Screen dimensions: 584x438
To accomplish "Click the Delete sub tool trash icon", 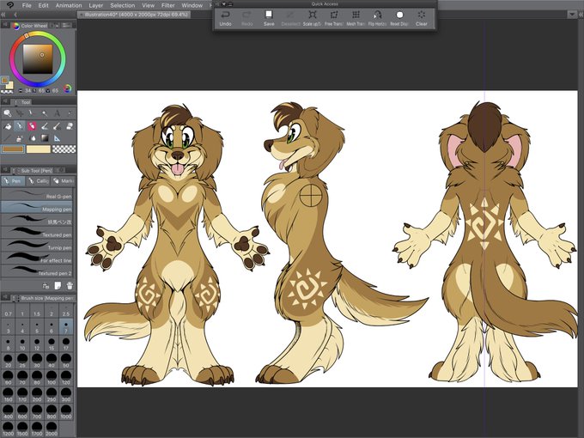I will (x=70, y=286).
